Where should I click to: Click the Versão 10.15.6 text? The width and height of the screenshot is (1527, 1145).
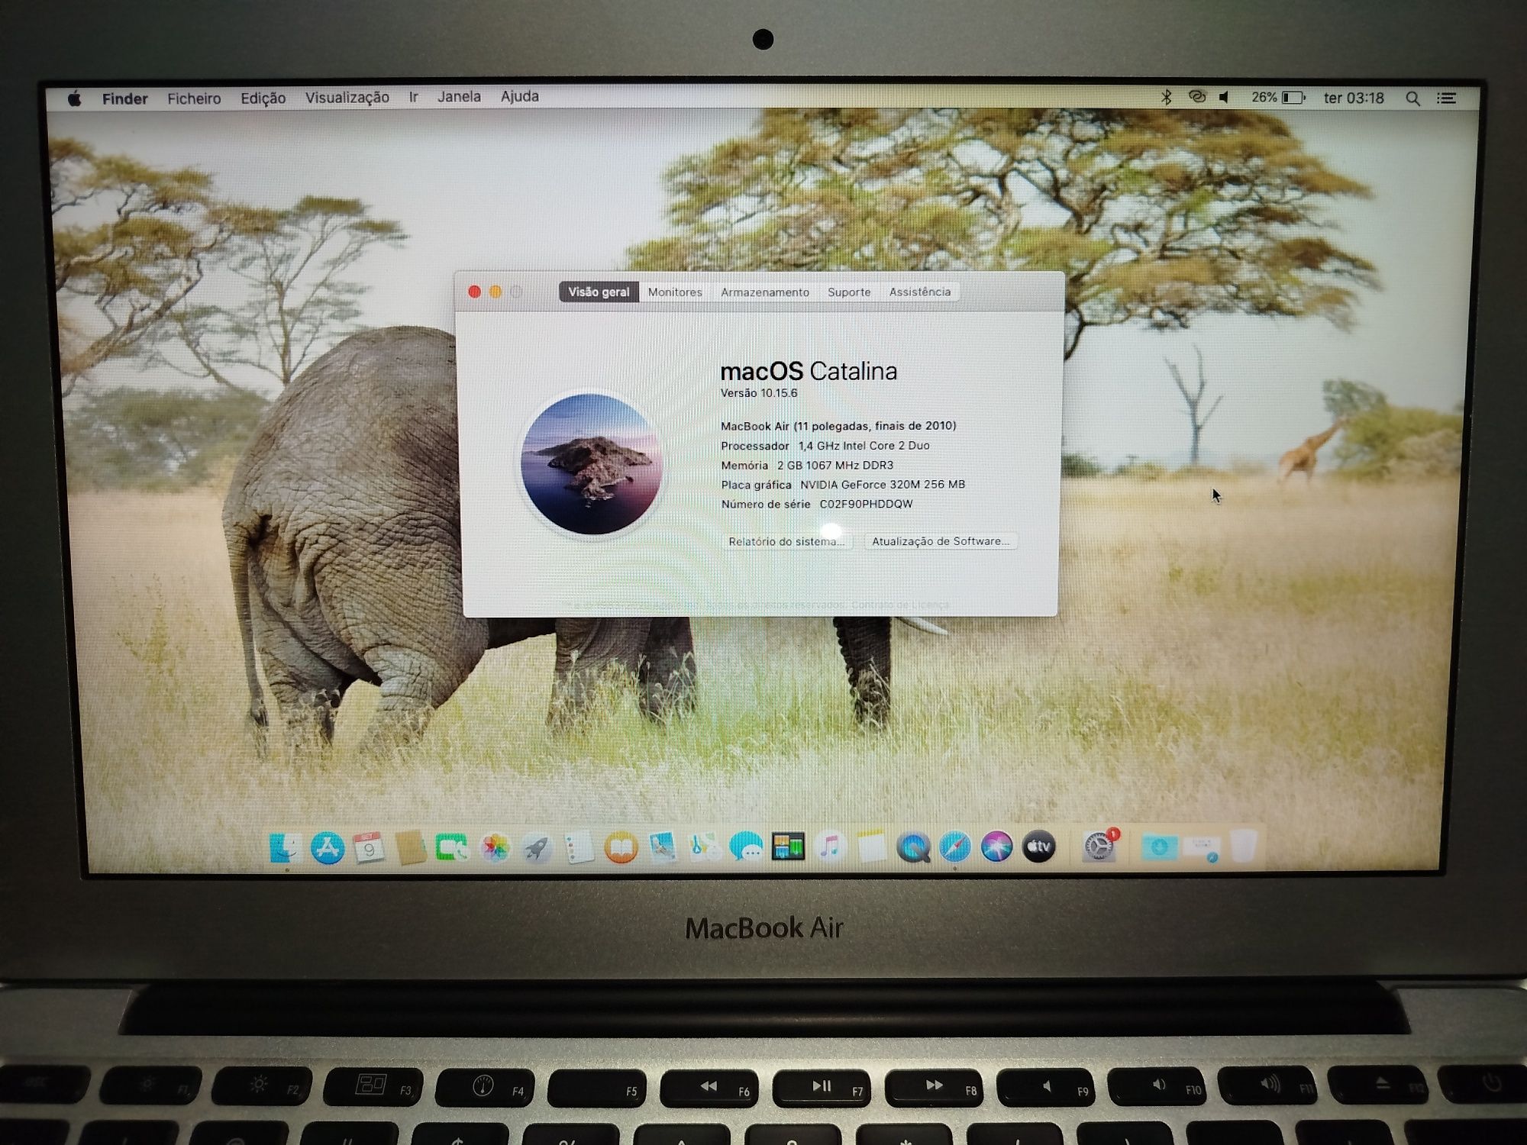click(759, 393)
